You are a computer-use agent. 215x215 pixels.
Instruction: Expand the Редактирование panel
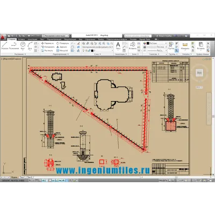point(61,54)
